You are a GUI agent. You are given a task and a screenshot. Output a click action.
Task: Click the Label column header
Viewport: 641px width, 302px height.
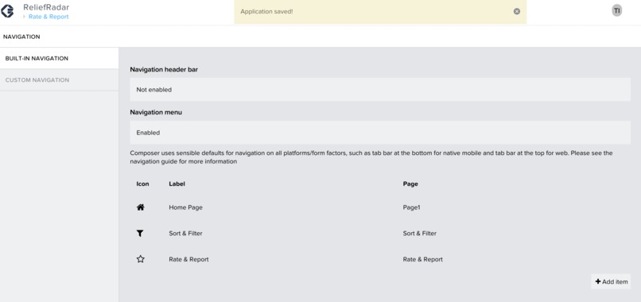[177, 184]
